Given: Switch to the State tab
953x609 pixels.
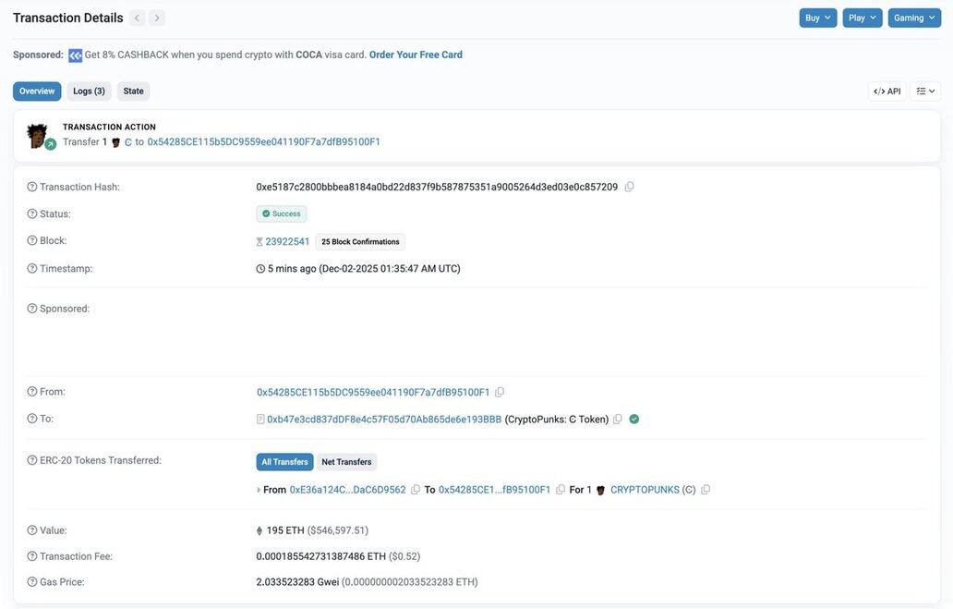Looking at the screenshot, I should [x=134, y=91].
